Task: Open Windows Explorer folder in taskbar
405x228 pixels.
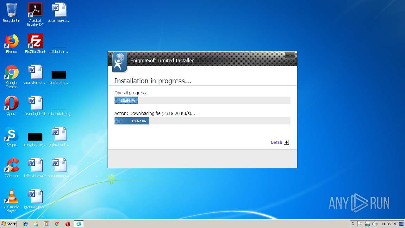Action: (x=36, y=224)
